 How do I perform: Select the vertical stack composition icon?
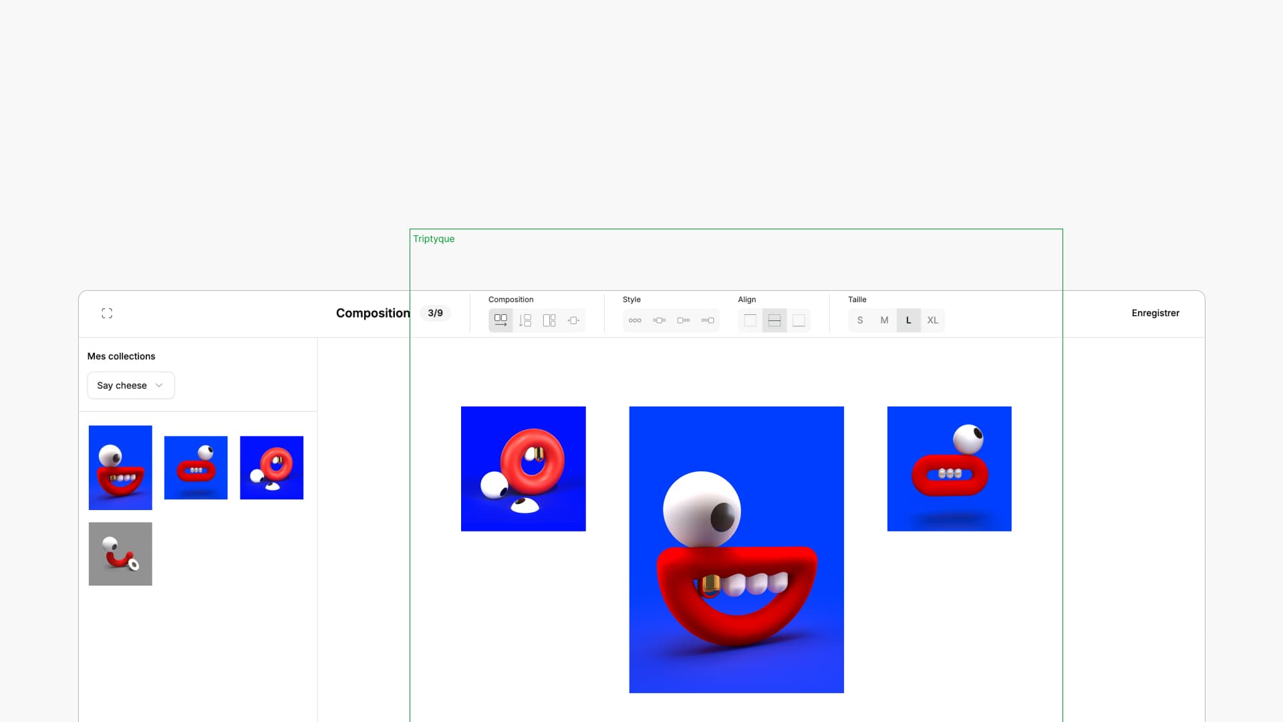(x=525, y=320)
